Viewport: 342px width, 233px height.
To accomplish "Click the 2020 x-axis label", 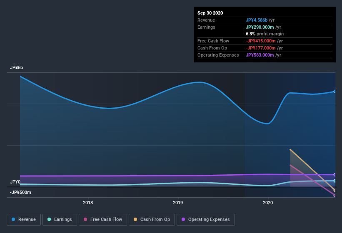I will [x=268, y=203].
